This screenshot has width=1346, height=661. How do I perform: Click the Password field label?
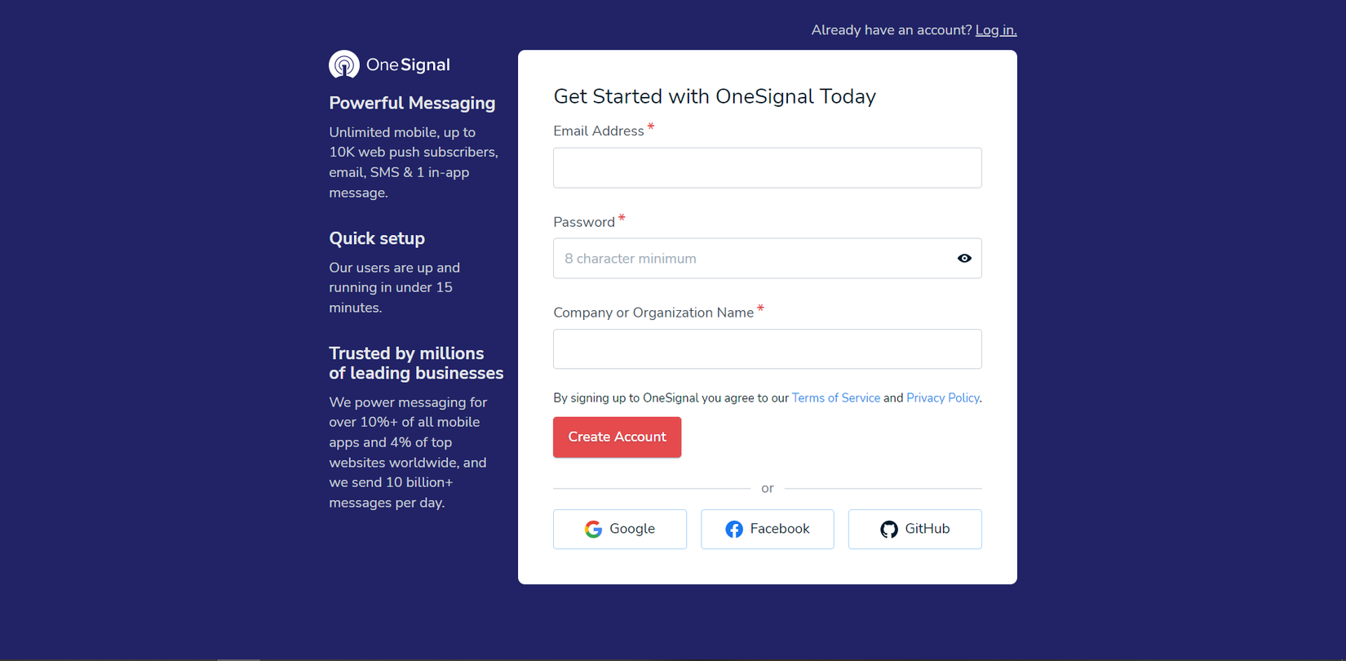pyautogui.click(x=583, y=222)
